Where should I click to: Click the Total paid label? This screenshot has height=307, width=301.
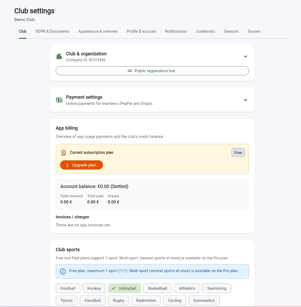(95, 196)
